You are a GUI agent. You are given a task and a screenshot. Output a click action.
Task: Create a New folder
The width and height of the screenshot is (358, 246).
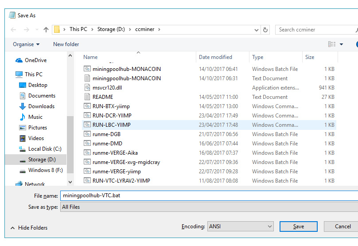(66, 44)
